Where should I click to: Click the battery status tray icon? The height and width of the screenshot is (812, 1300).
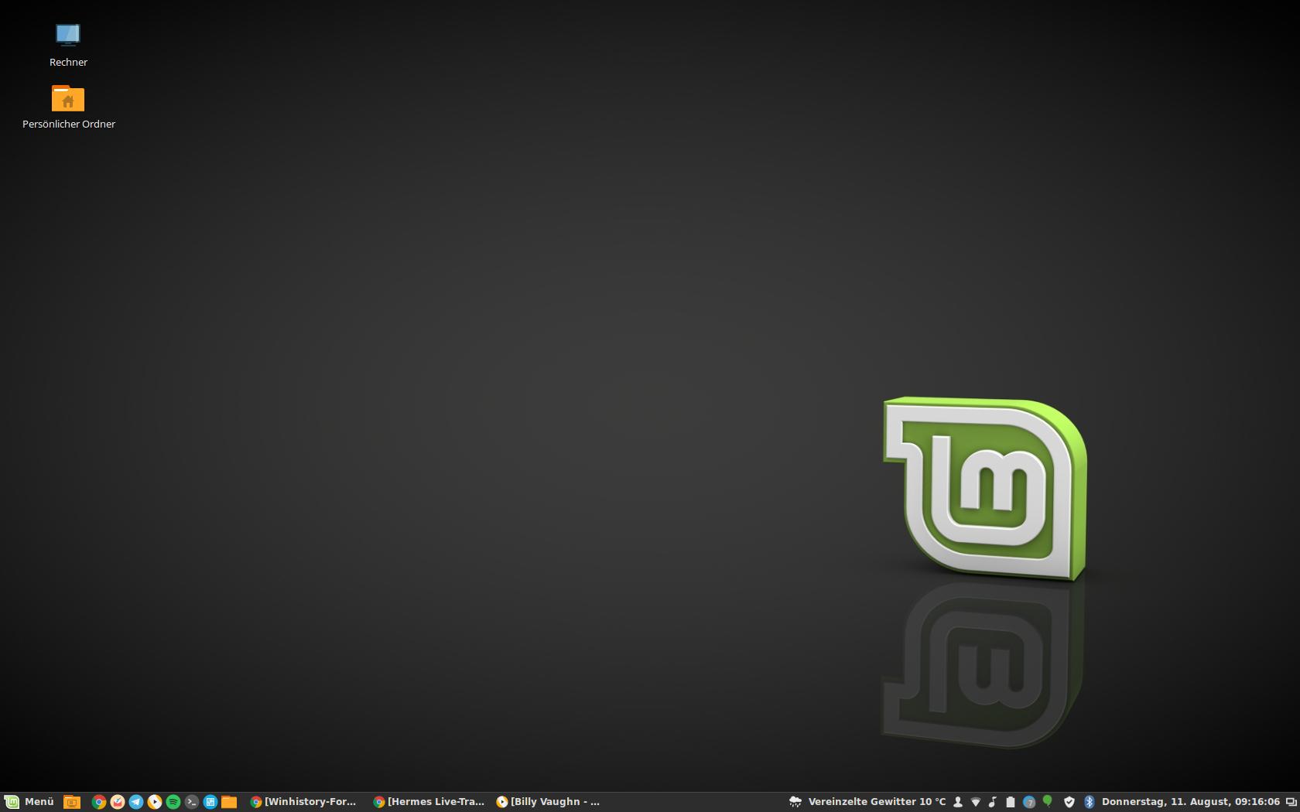point(1010,802)
